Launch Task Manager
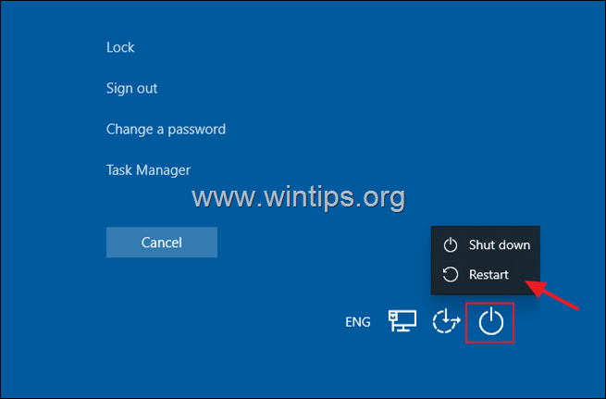Image resolution: width=606 pixels, height=399 pixels. pos(148,170)
